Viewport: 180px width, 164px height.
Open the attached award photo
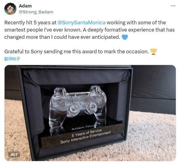click(90, 113)
